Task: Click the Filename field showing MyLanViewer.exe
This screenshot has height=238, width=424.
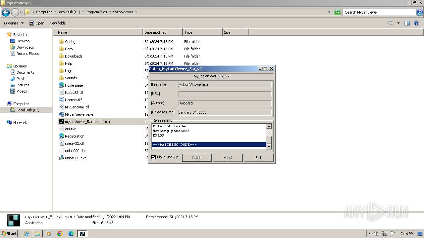Action: click(225, 85)
